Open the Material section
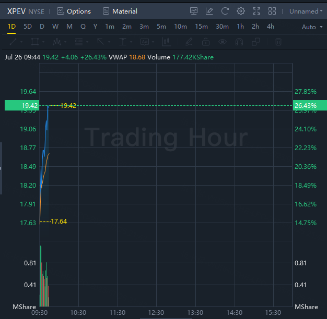The image size is (327, 319). tap(120, 11)
